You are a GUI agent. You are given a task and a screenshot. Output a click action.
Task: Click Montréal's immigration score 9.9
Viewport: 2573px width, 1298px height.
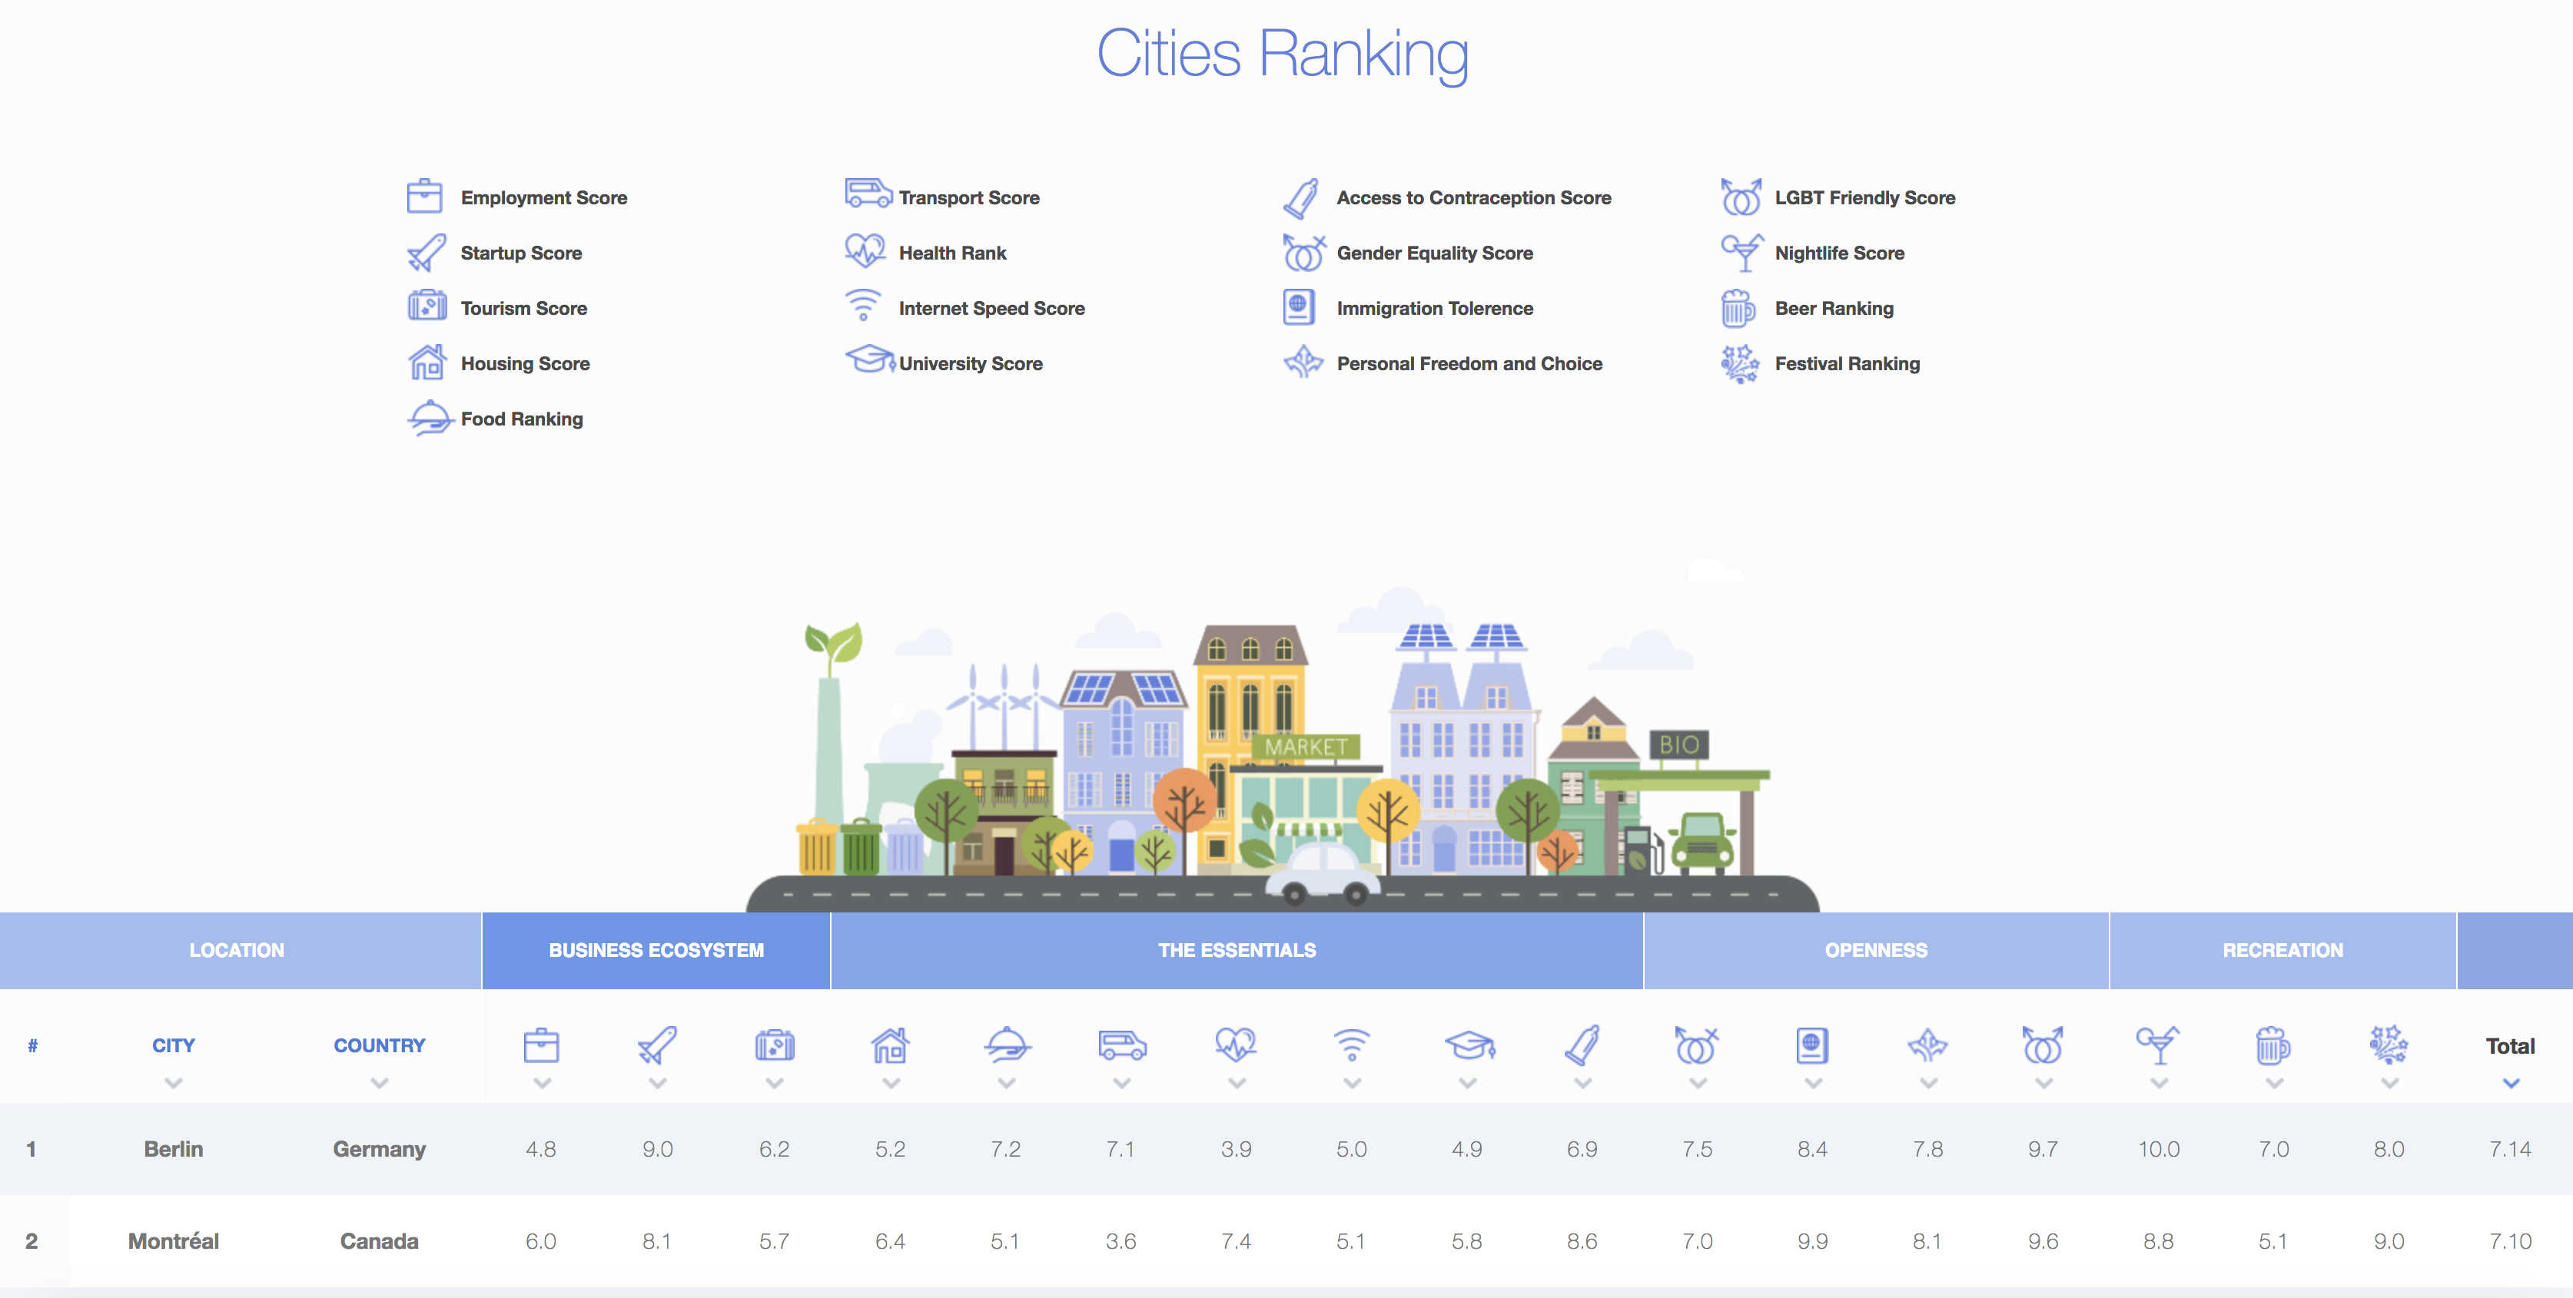pos(1812,1241)
